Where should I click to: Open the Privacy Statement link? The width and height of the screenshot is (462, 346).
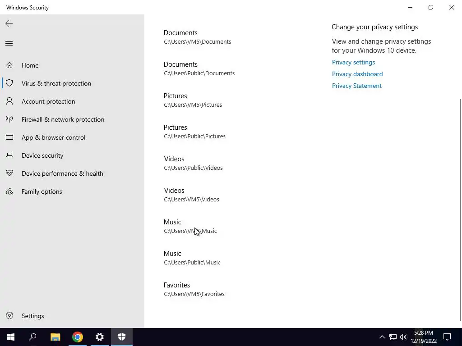[x=356, y=86]
